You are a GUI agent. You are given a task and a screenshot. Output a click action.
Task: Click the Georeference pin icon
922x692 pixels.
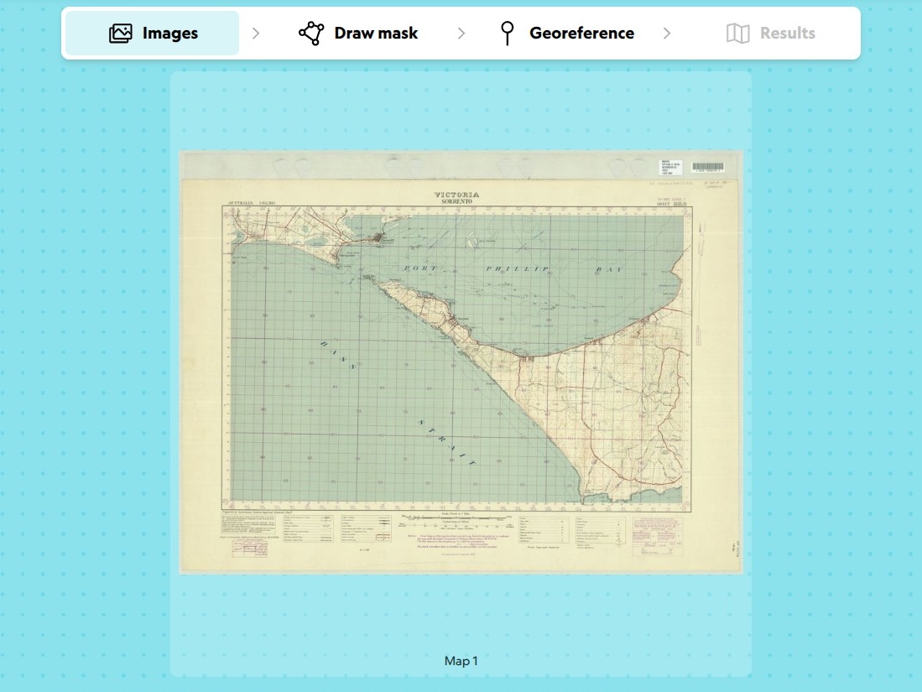507,34
